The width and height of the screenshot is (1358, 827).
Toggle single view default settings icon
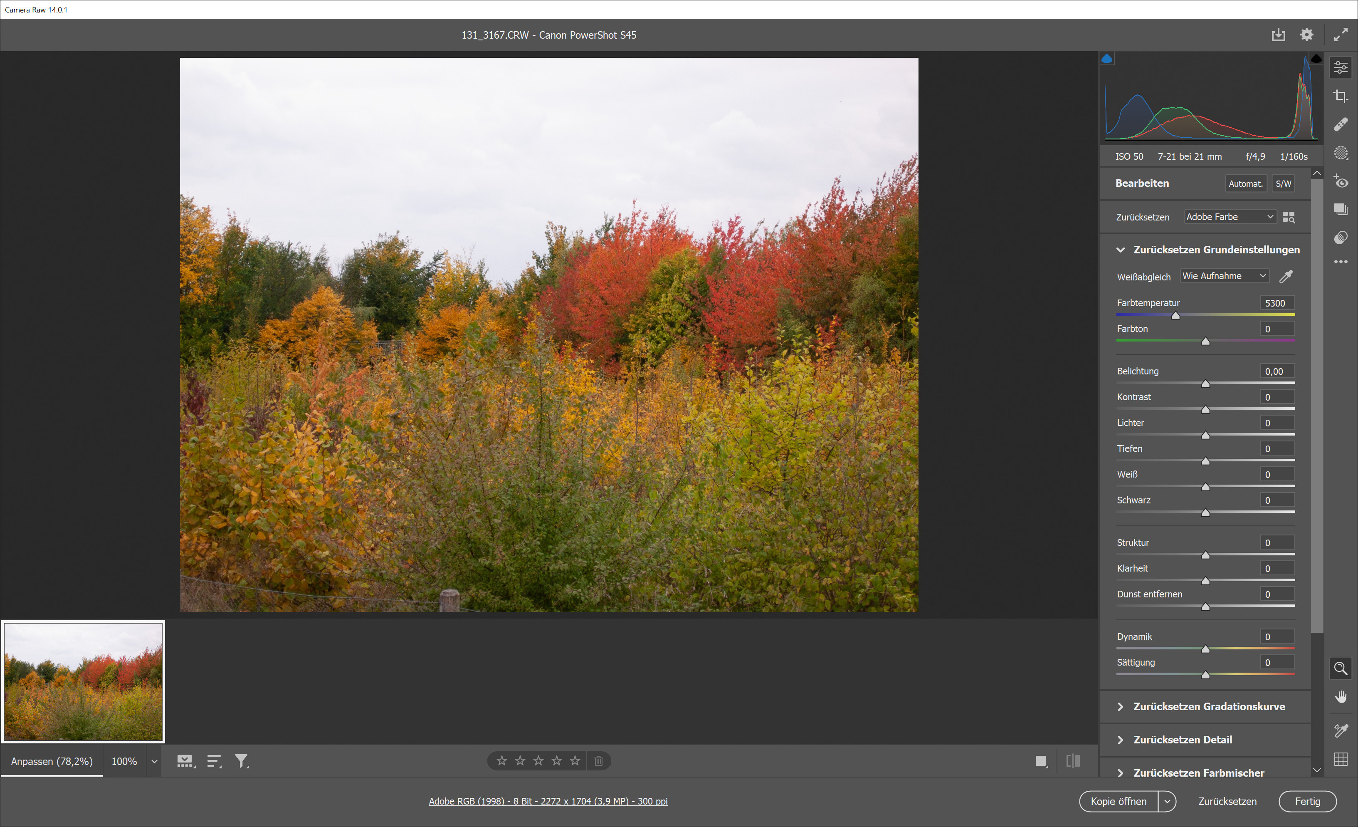pyautogui.click(x=1041, y=761)
